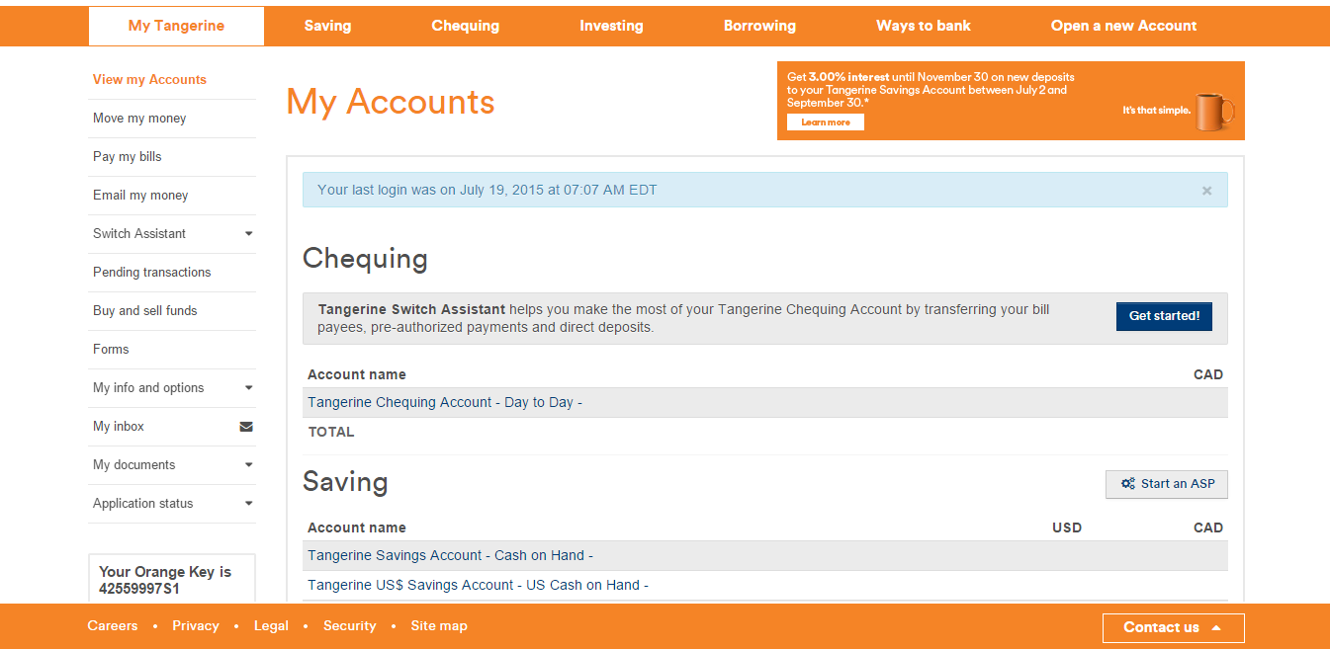Click the Legal footer link

coord(271,626)
